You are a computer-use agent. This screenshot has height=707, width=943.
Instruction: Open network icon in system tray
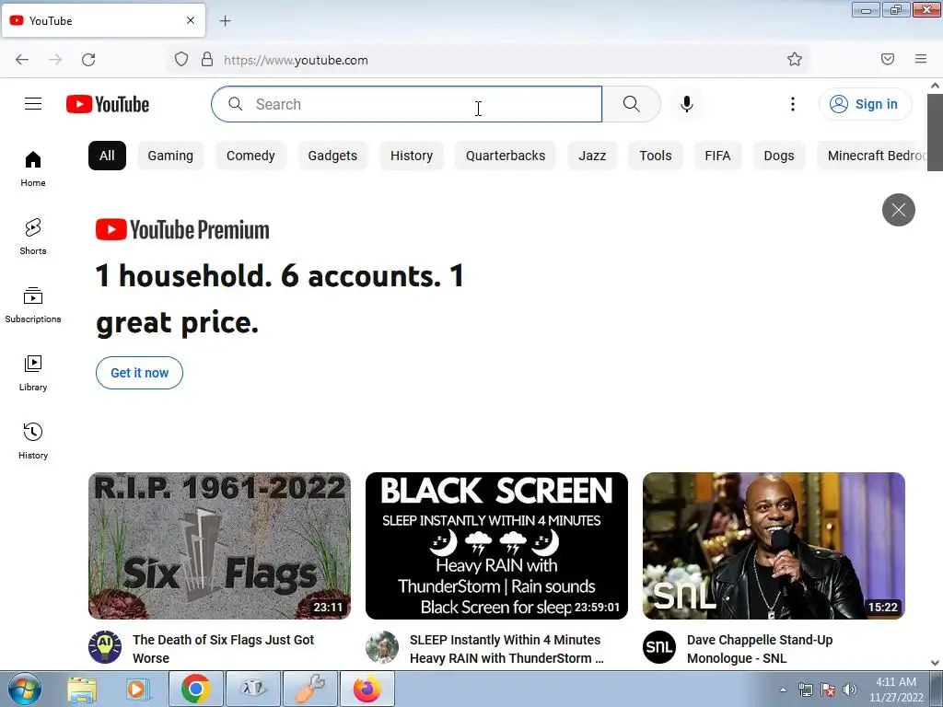click(x=805, y=690)
